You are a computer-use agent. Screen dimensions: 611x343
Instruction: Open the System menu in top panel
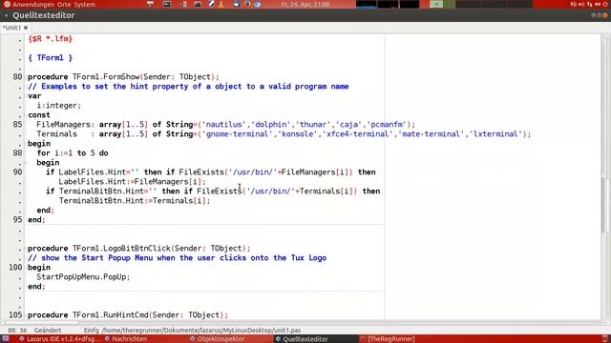tap(85, 4)
